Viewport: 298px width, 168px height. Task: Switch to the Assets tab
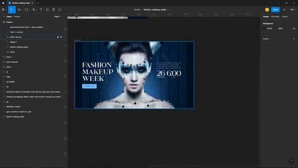(17, 17)
